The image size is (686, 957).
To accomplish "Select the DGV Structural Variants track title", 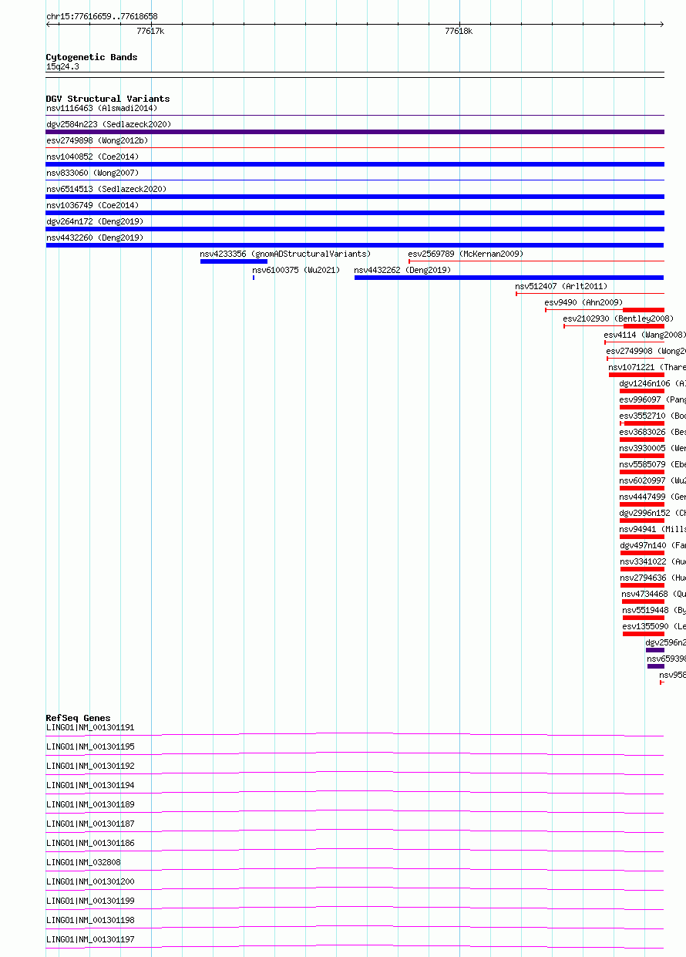I will (108, 99).
